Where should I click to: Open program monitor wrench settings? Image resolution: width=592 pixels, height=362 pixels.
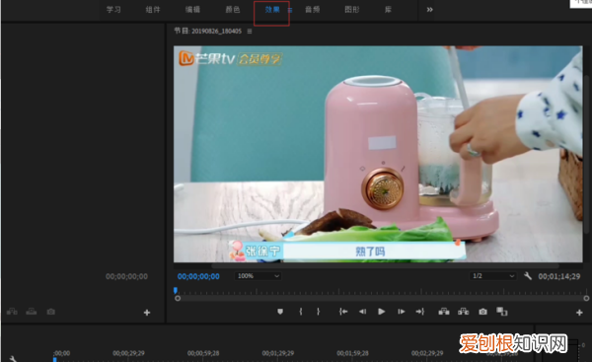click(528, 276)
